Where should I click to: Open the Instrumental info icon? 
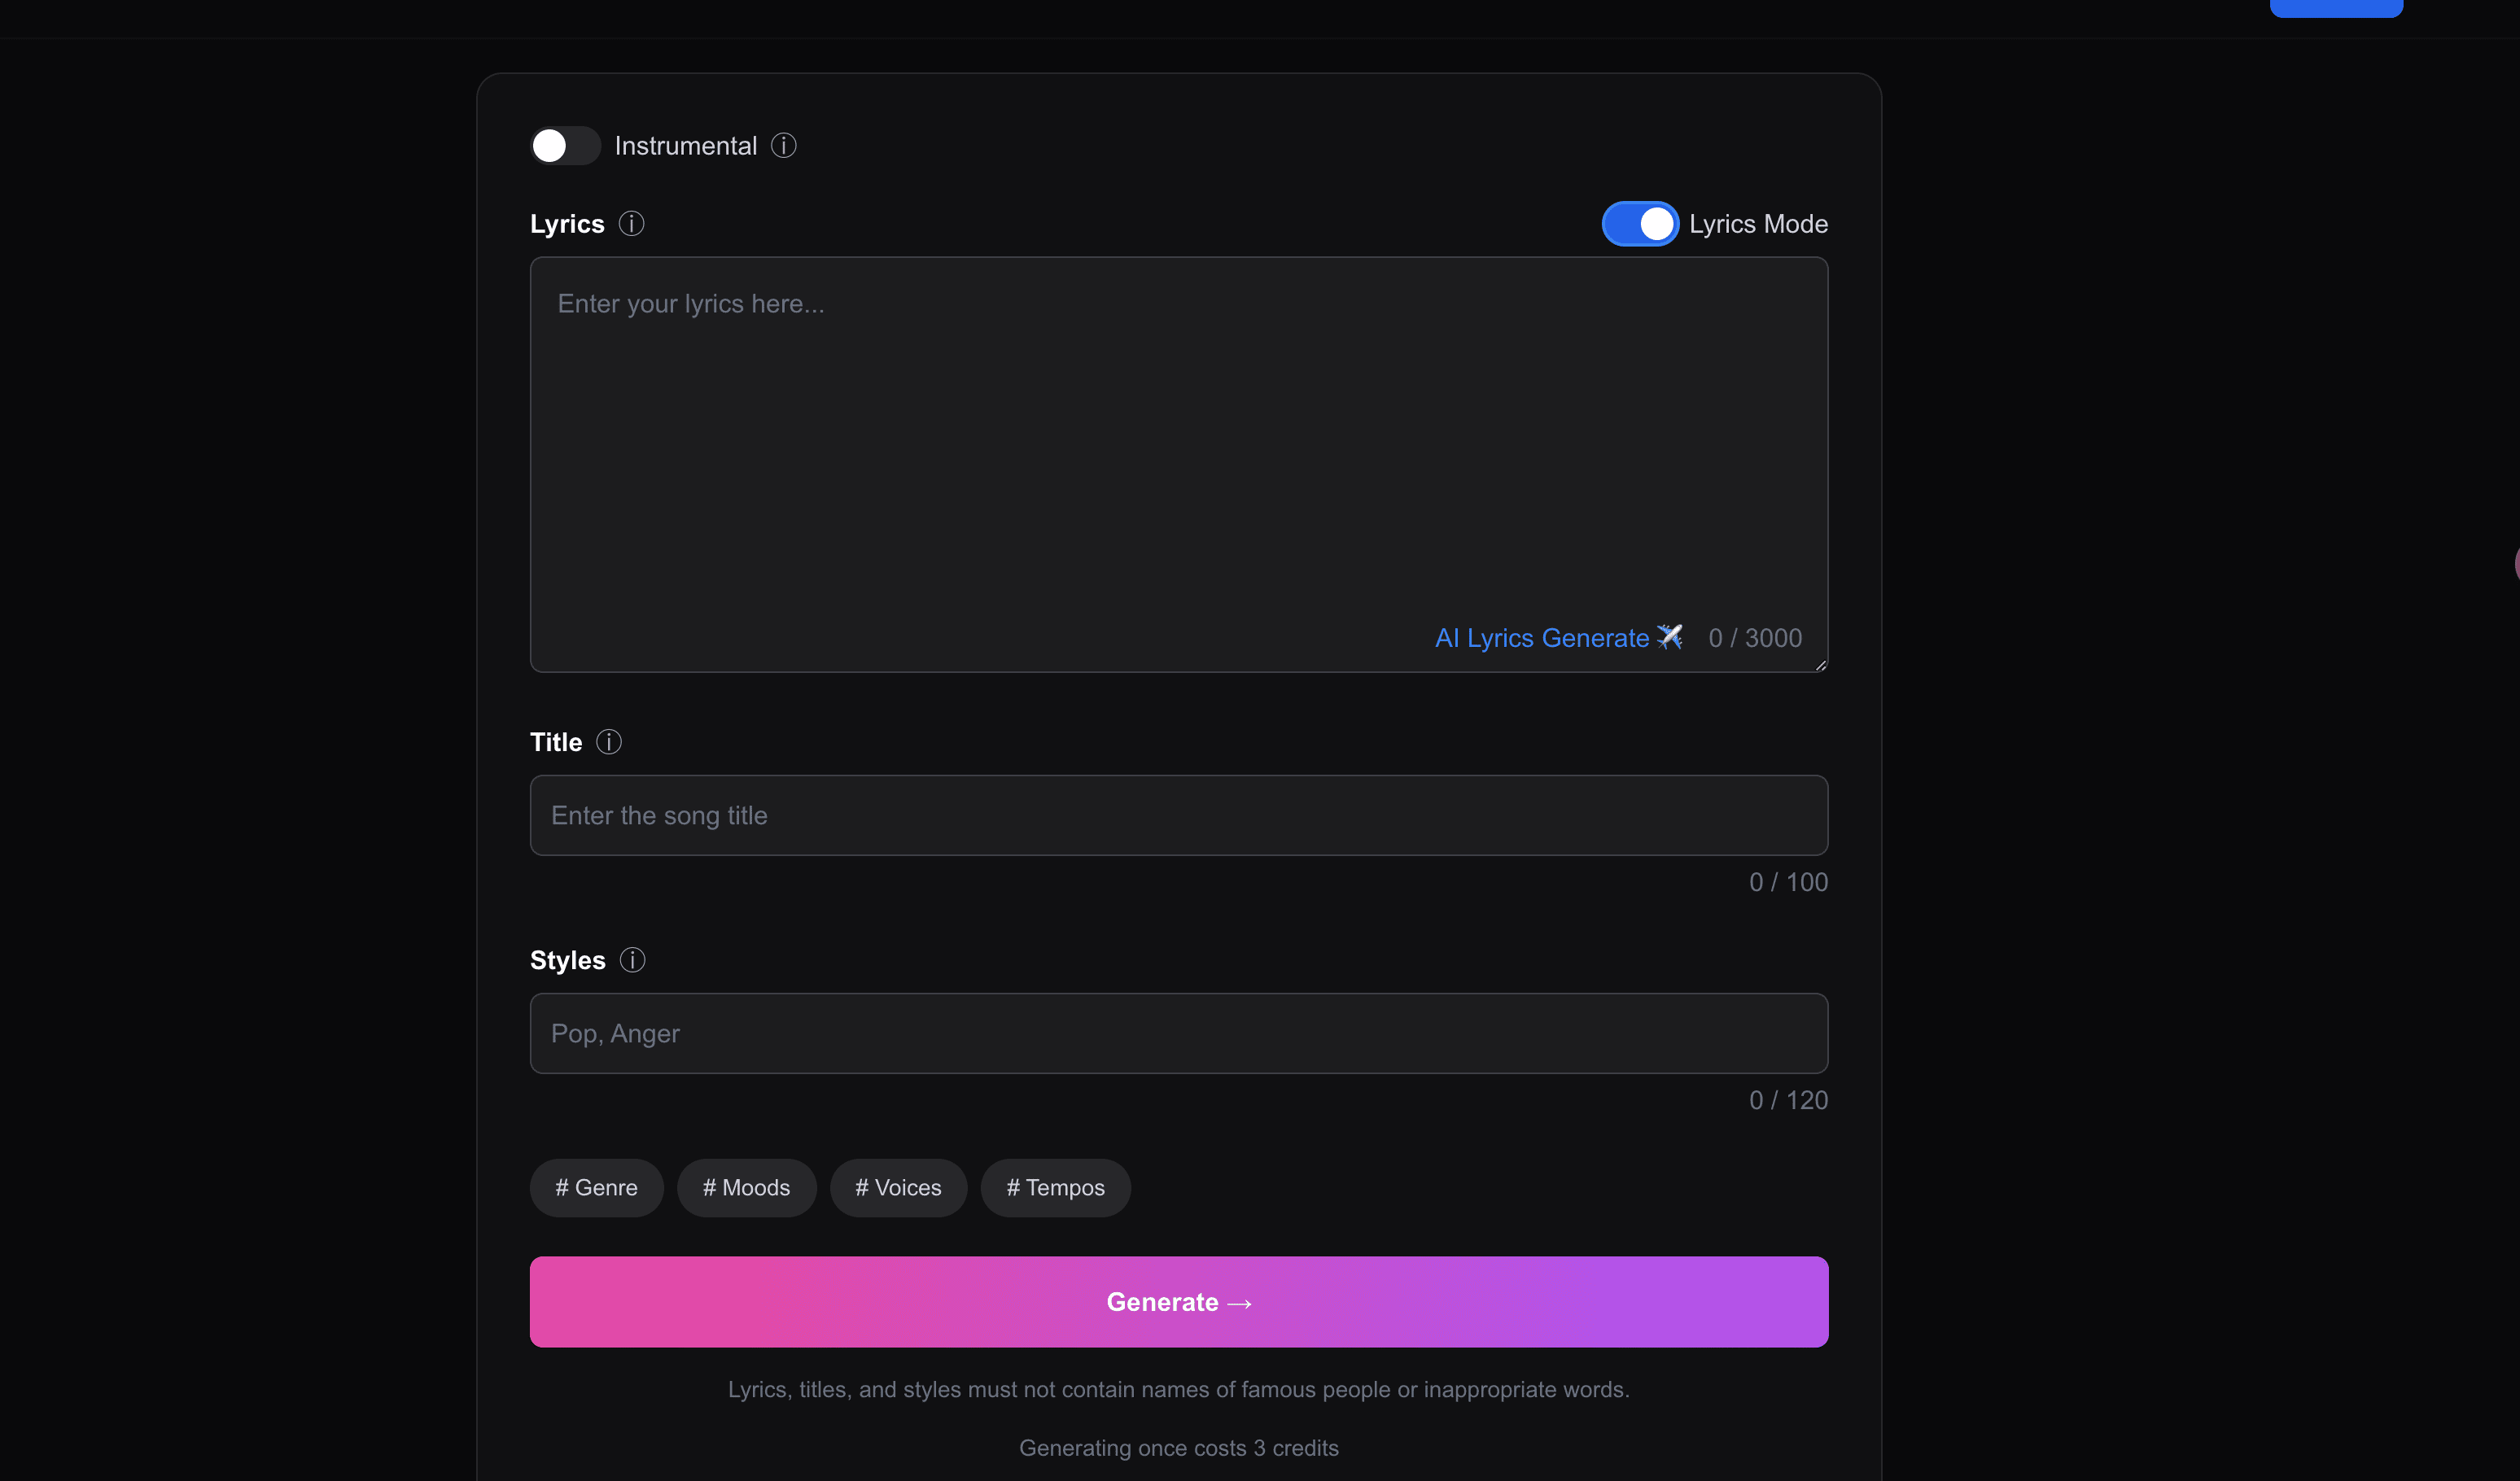coord(784,146)
